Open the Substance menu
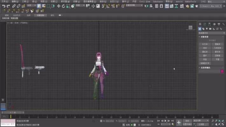The image size is (226, 127). tap(158, 2)
